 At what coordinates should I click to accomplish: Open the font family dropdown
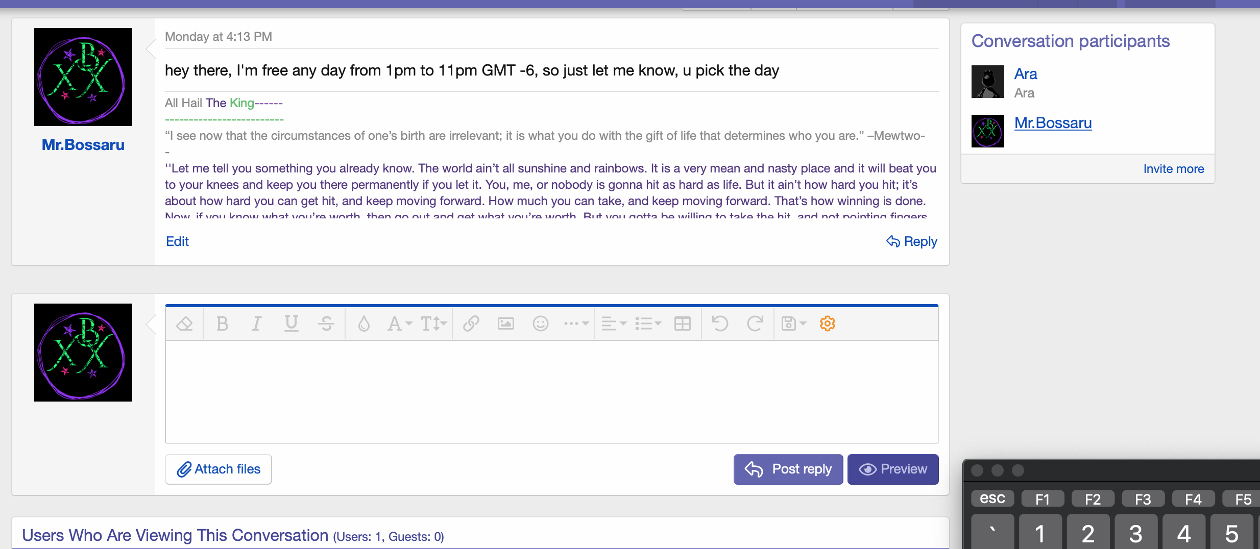pyautogui.click(x=399, y=323)
